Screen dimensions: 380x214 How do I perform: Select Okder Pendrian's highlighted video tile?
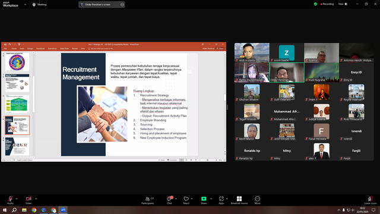[x=287, y=73]
